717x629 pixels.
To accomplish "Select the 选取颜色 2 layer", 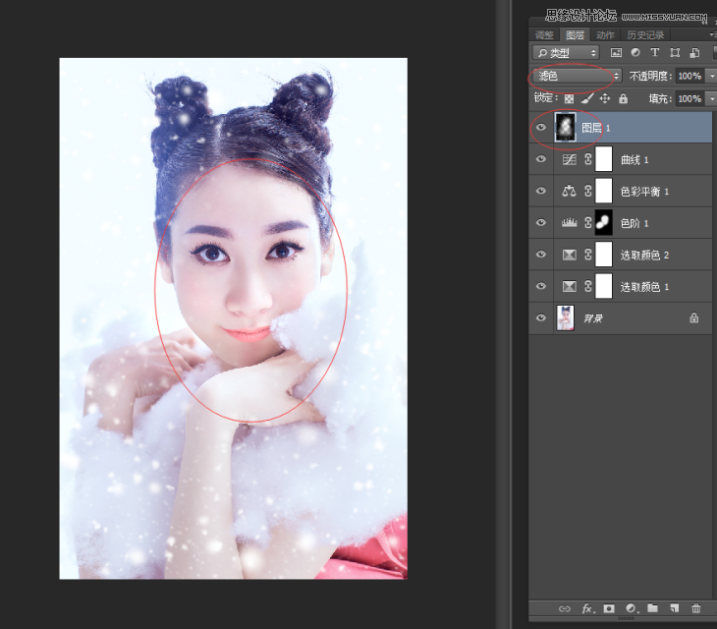I will (644, 255).
